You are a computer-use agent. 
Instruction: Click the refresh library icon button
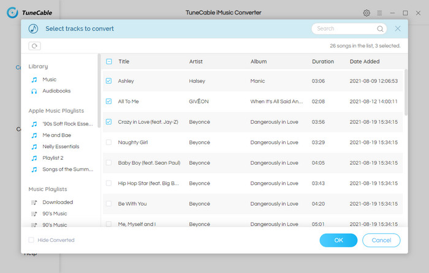34,46
